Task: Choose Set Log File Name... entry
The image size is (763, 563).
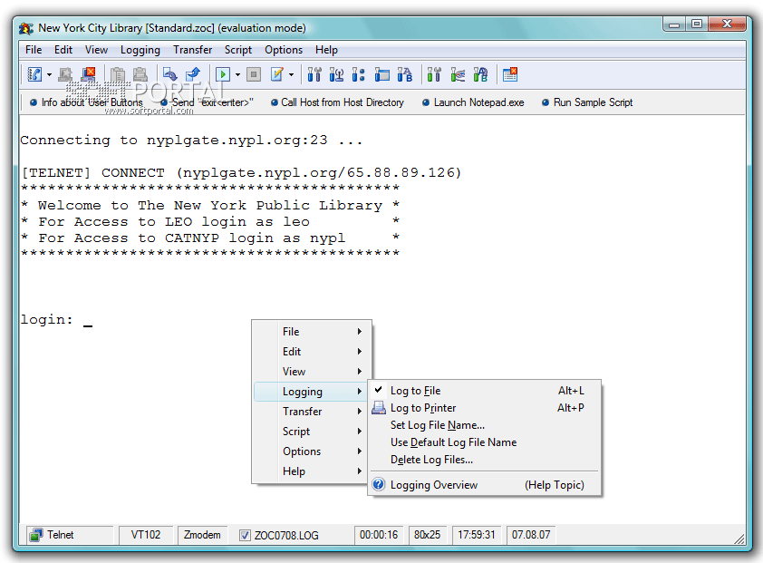Action: pos(485,425)
